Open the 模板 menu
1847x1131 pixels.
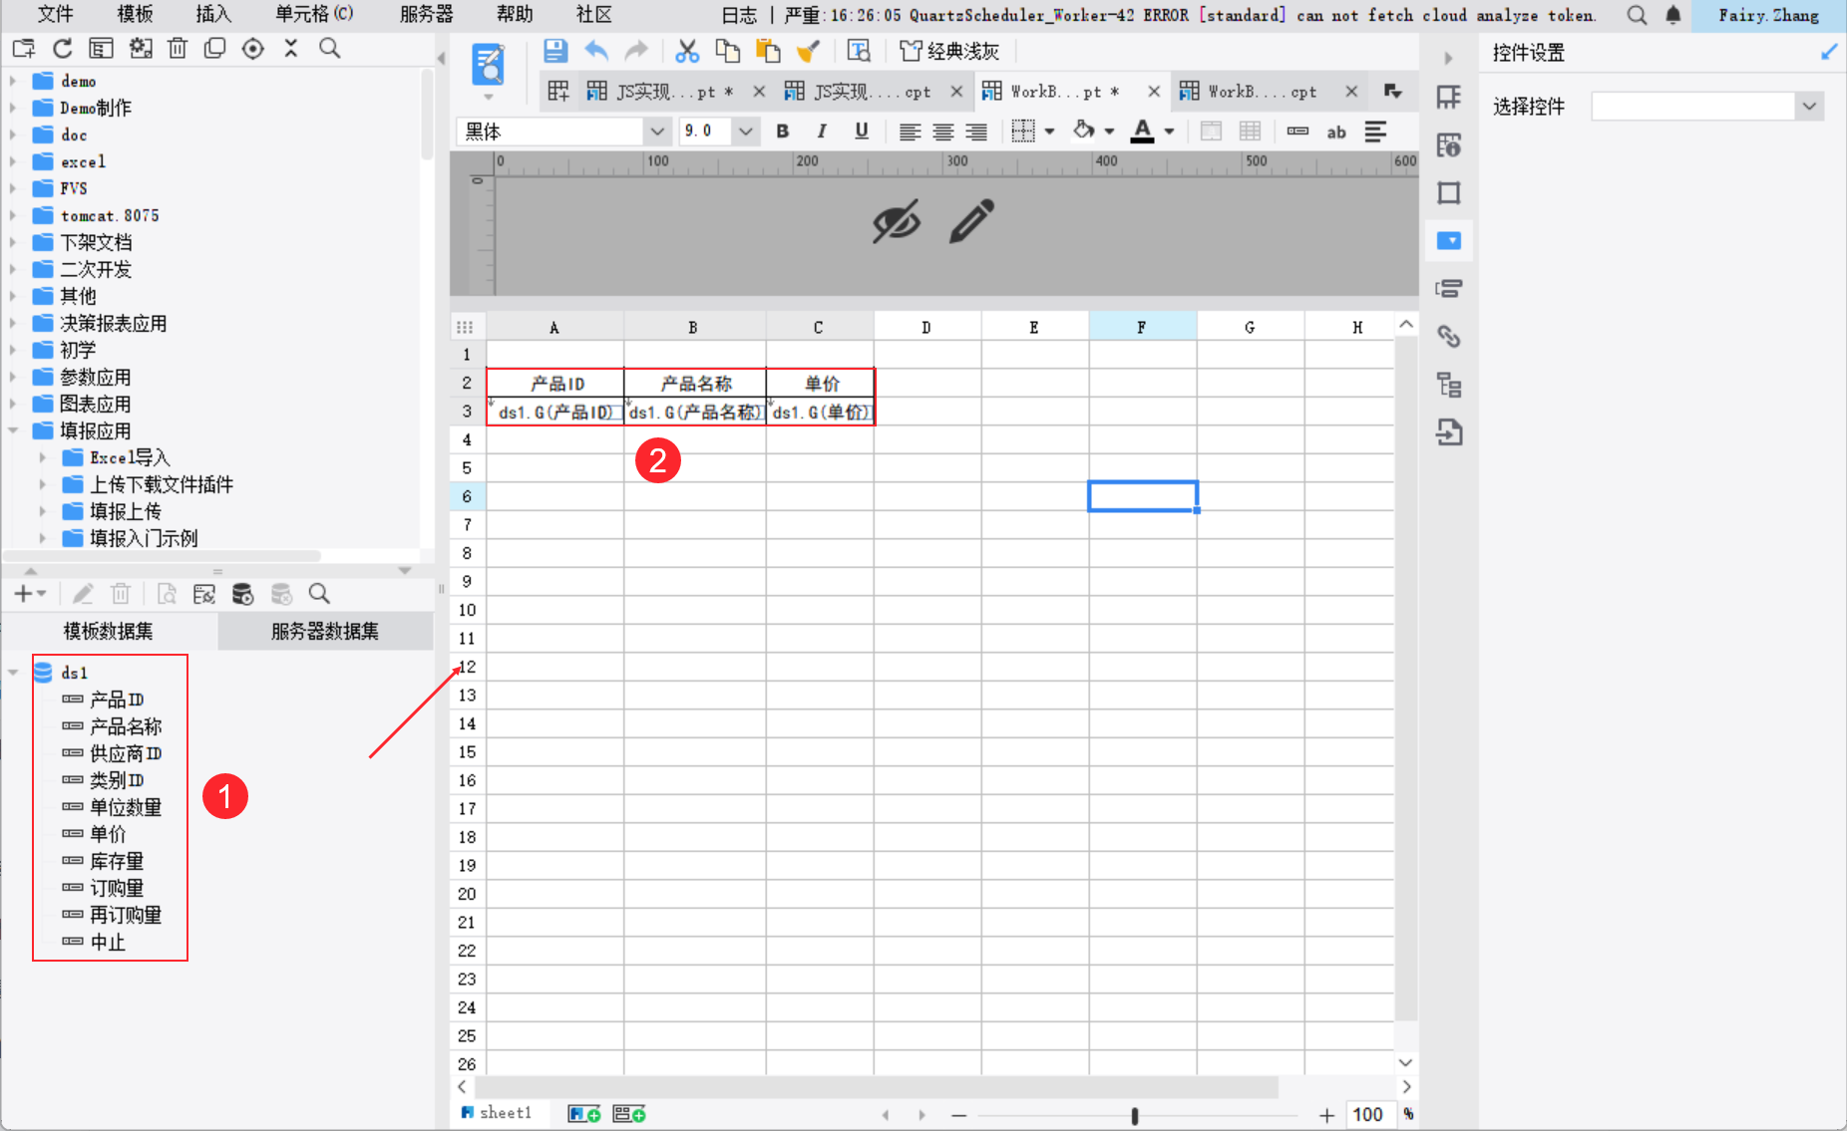[x=135, y=14]
